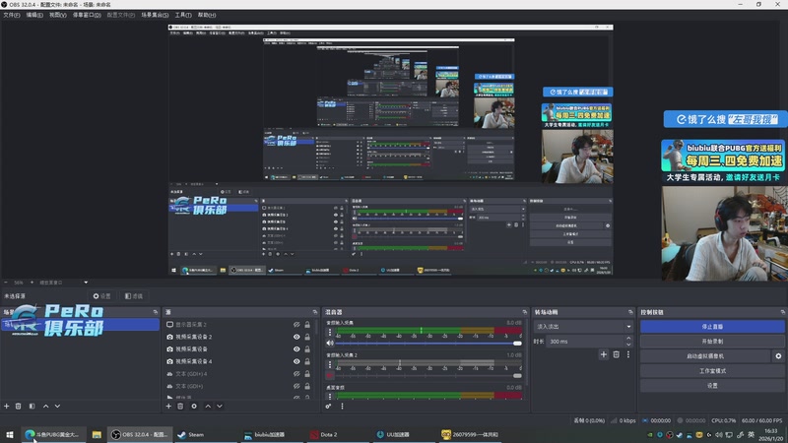788x443 pixels.
Task: Open 视图(V) menu
Action: pos(58,15)
